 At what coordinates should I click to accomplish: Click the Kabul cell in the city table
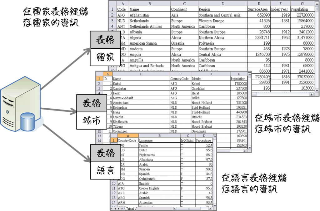[117, 84]
